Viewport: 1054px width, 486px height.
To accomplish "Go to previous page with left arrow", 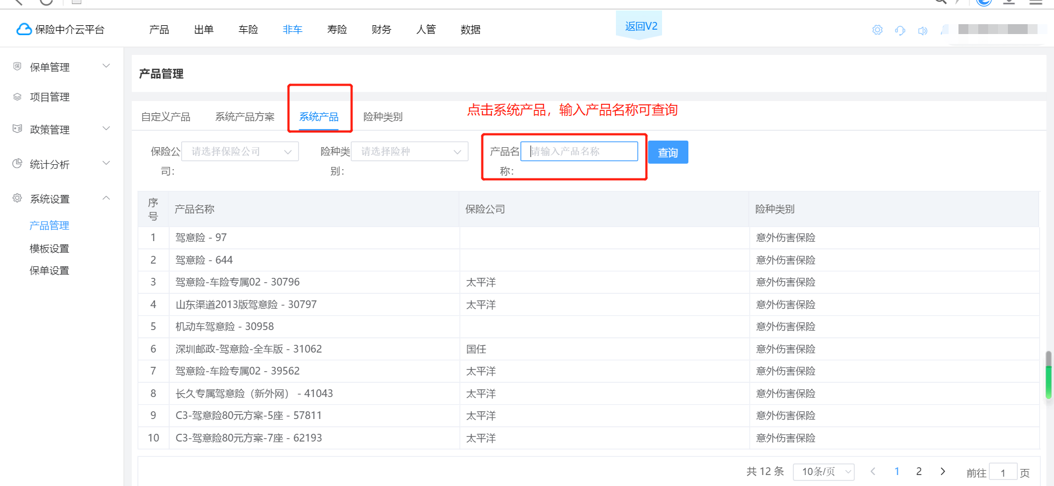I will 873,471.
